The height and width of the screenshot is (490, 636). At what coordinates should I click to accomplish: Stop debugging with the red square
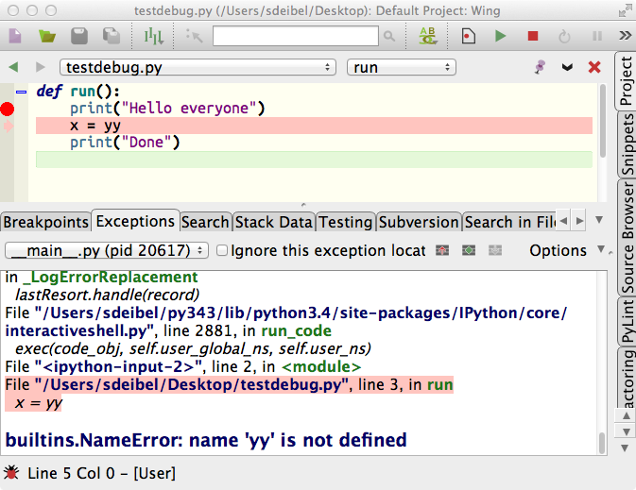click(533, 36)
